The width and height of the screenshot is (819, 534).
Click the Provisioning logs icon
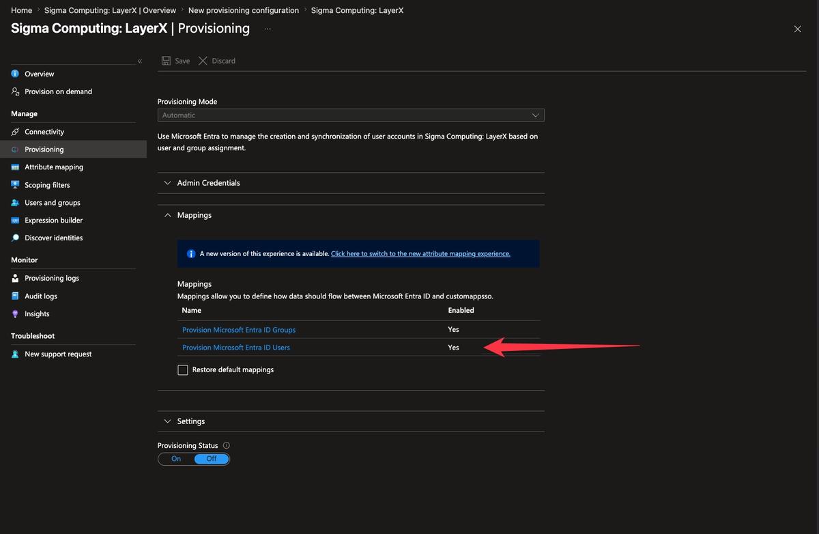[15, 279]
